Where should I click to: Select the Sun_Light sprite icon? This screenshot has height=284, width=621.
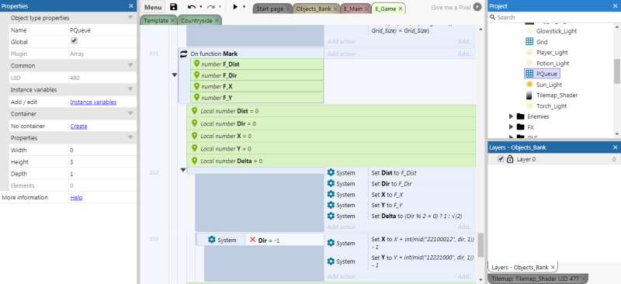pyautogui.click(x=529, y=85)
